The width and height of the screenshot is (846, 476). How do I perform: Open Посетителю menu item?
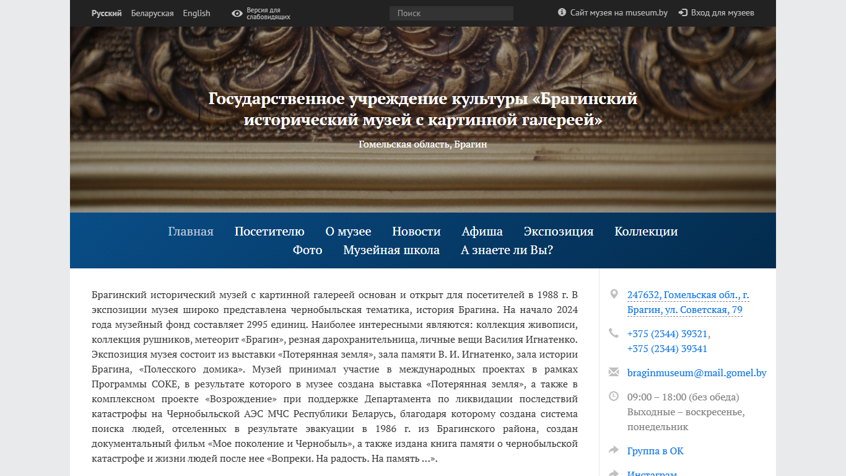(x=269, y=231)
